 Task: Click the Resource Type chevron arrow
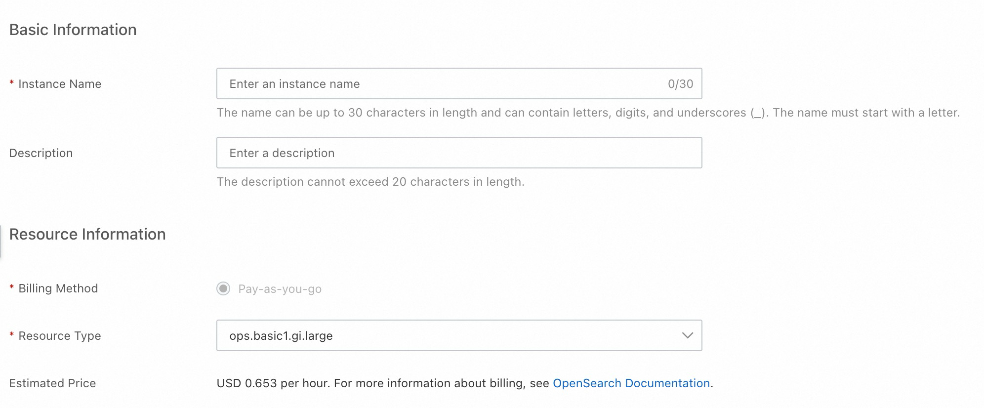pyautogui.click(x=687, y=335)
